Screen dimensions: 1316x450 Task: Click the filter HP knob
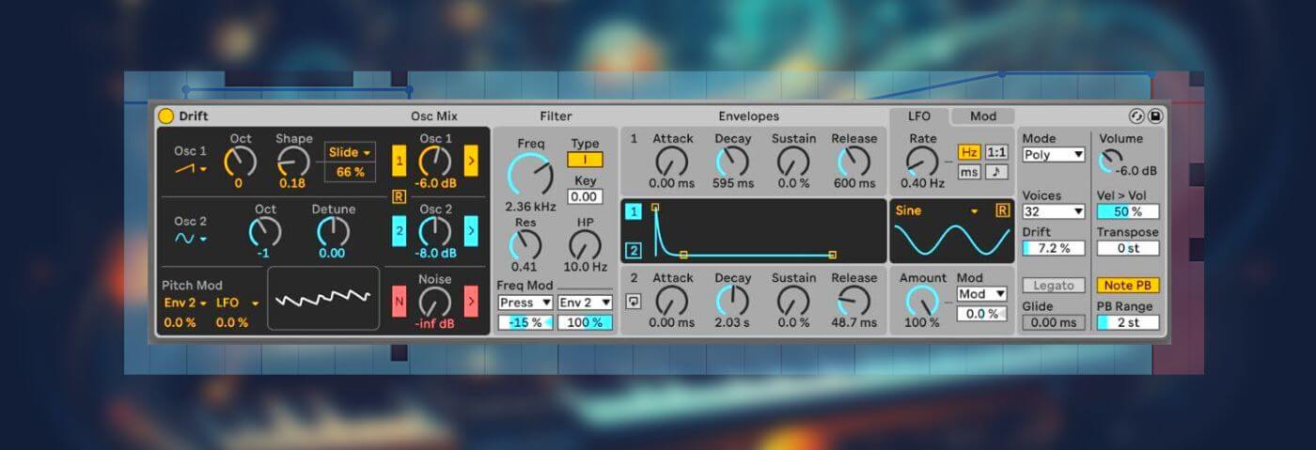point(585,245)
